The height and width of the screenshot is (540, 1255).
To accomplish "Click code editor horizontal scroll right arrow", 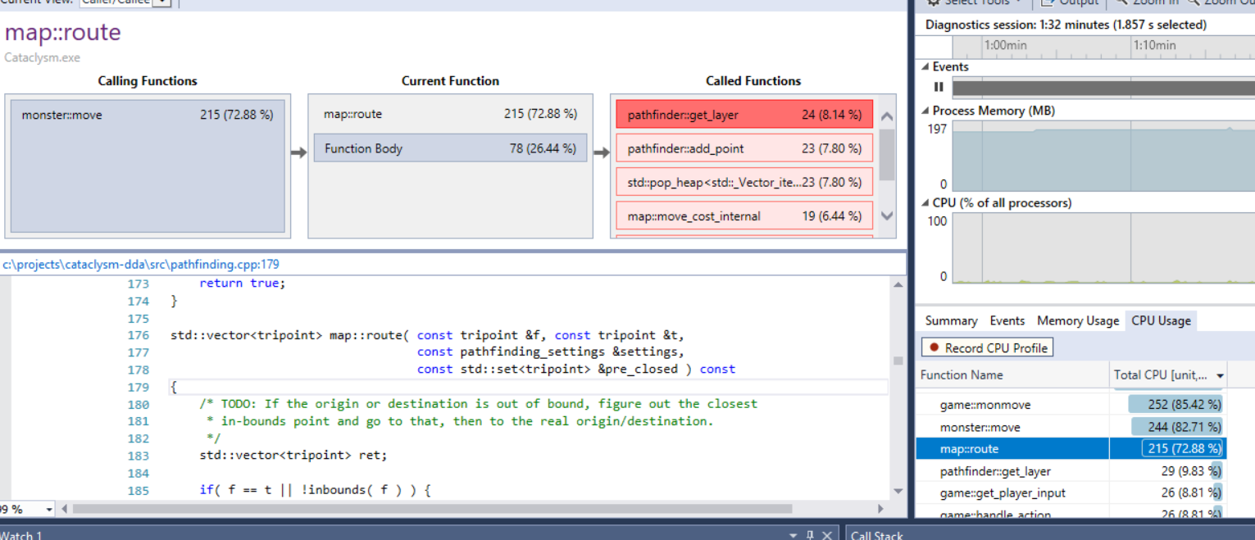I will pyautogui.click(x=881, y=509).
